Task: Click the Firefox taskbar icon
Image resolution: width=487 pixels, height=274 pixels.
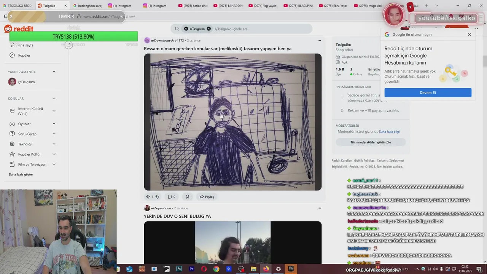Action: click(x=266, y=269)
